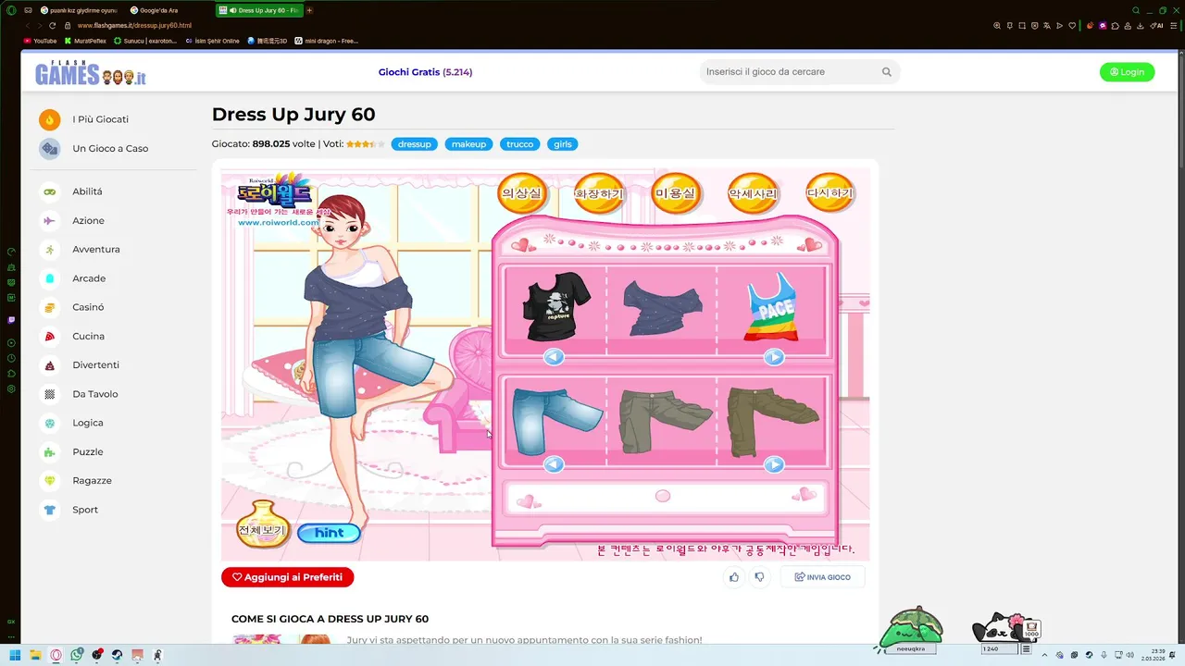Give the game a thumbs down
The height and width of the screenshot is (666, 1185).
759,577
